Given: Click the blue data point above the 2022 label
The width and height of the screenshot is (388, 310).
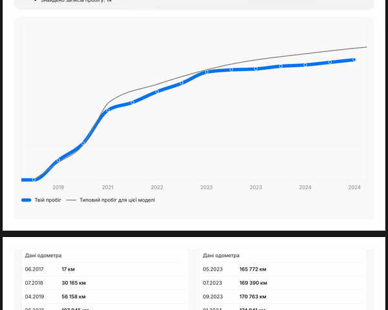Looking at the screenshot, I should point(157,91).
